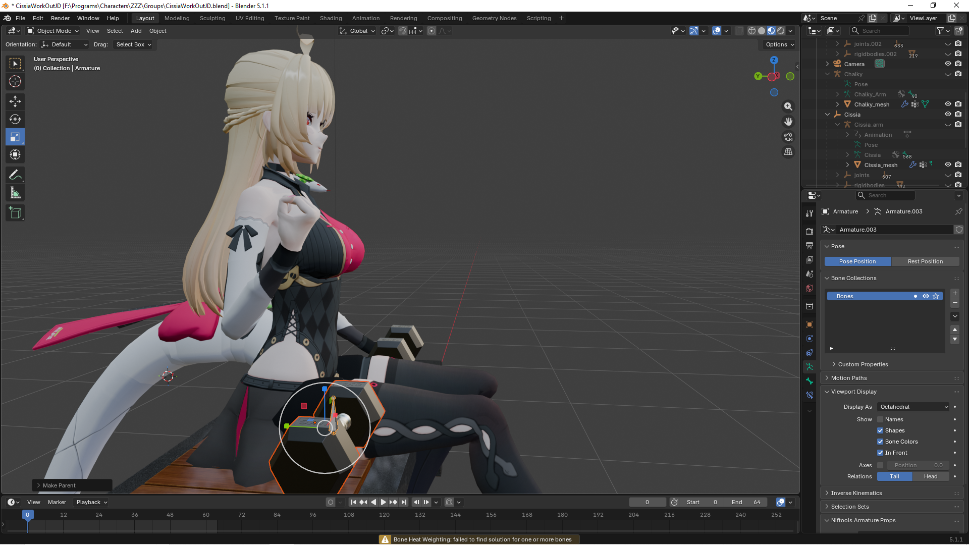
Task: Click the End frame field
Action: point(746,502)
